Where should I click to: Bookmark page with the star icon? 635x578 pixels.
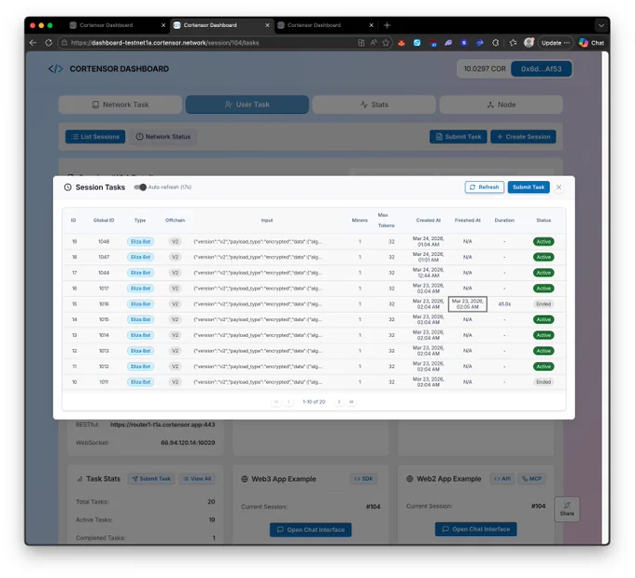click(x=386, y=43)
